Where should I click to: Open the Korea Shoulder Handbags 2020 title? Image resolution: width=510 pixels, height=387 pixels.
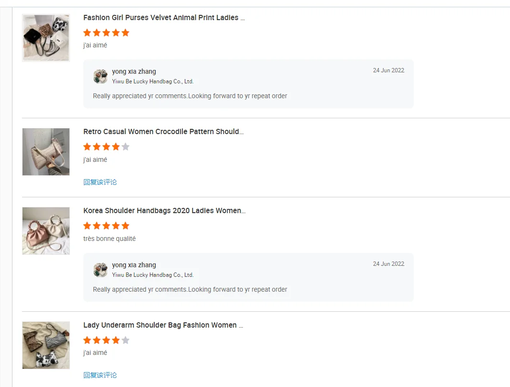164,211
